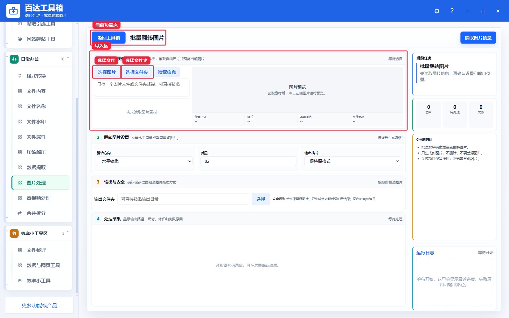Click the 当前任务 heading
The image size is (509, 318).
click(424, 58)
